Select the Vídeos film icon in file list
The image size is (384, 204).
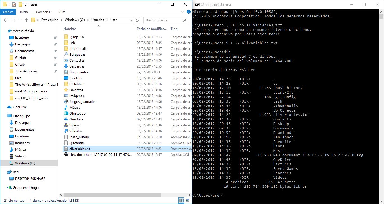click(66, 125)
